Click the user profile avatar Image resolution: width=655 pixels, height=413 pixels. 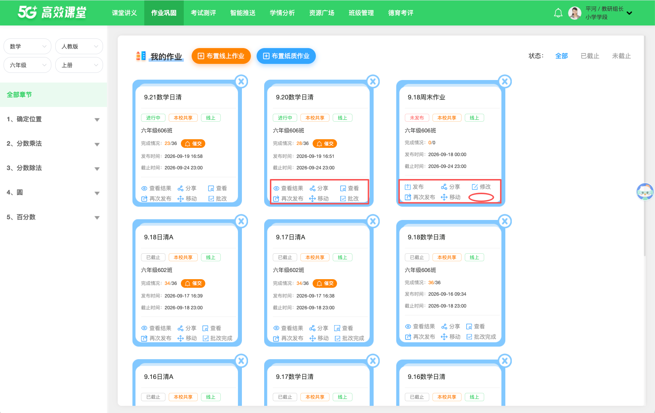pyautogui.click(x=575, y=13)
